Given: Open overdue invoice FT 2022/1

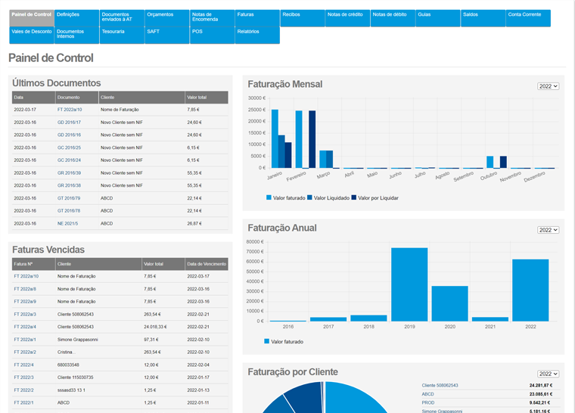Looking at the screenshot, I should (x=23, y=402).
